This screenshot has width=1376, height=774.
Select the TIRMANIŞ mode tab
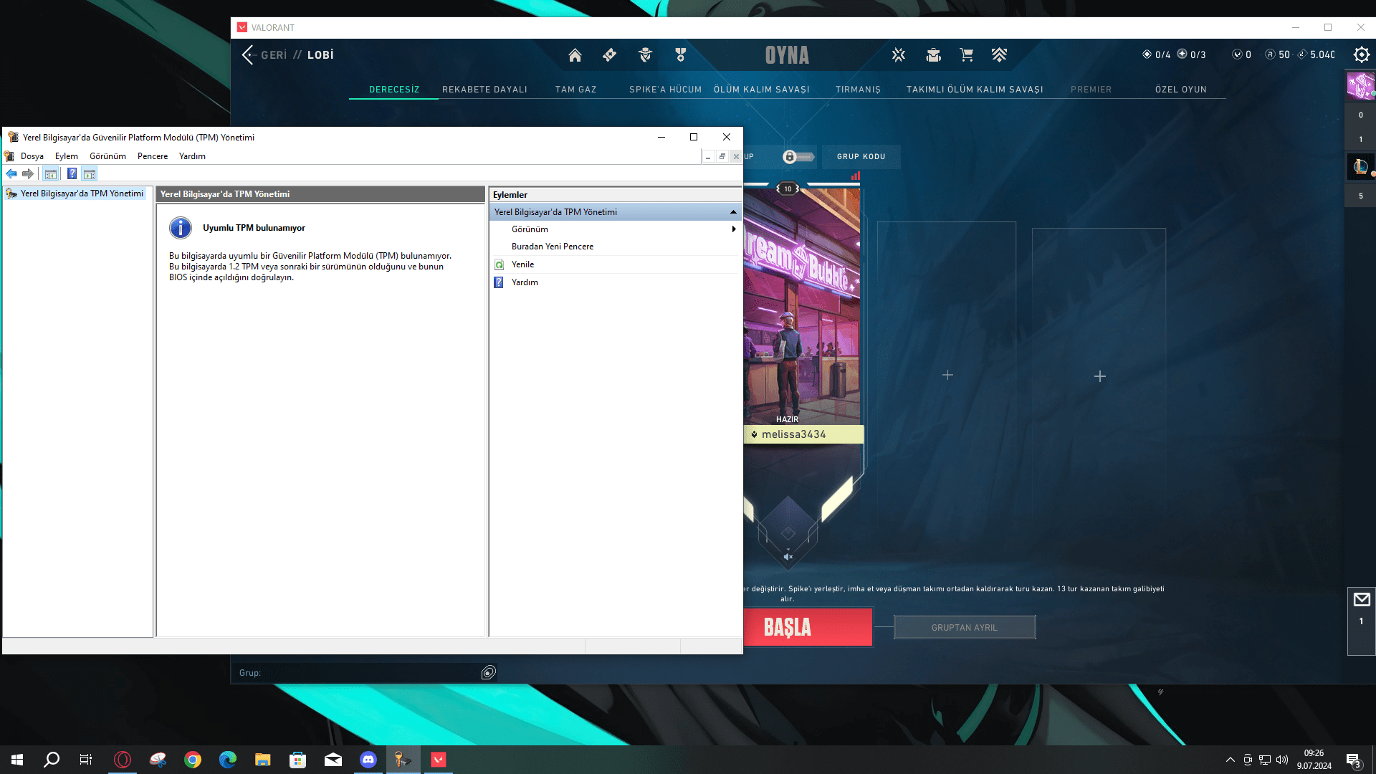pyautogui.click(x=858, y=90)
